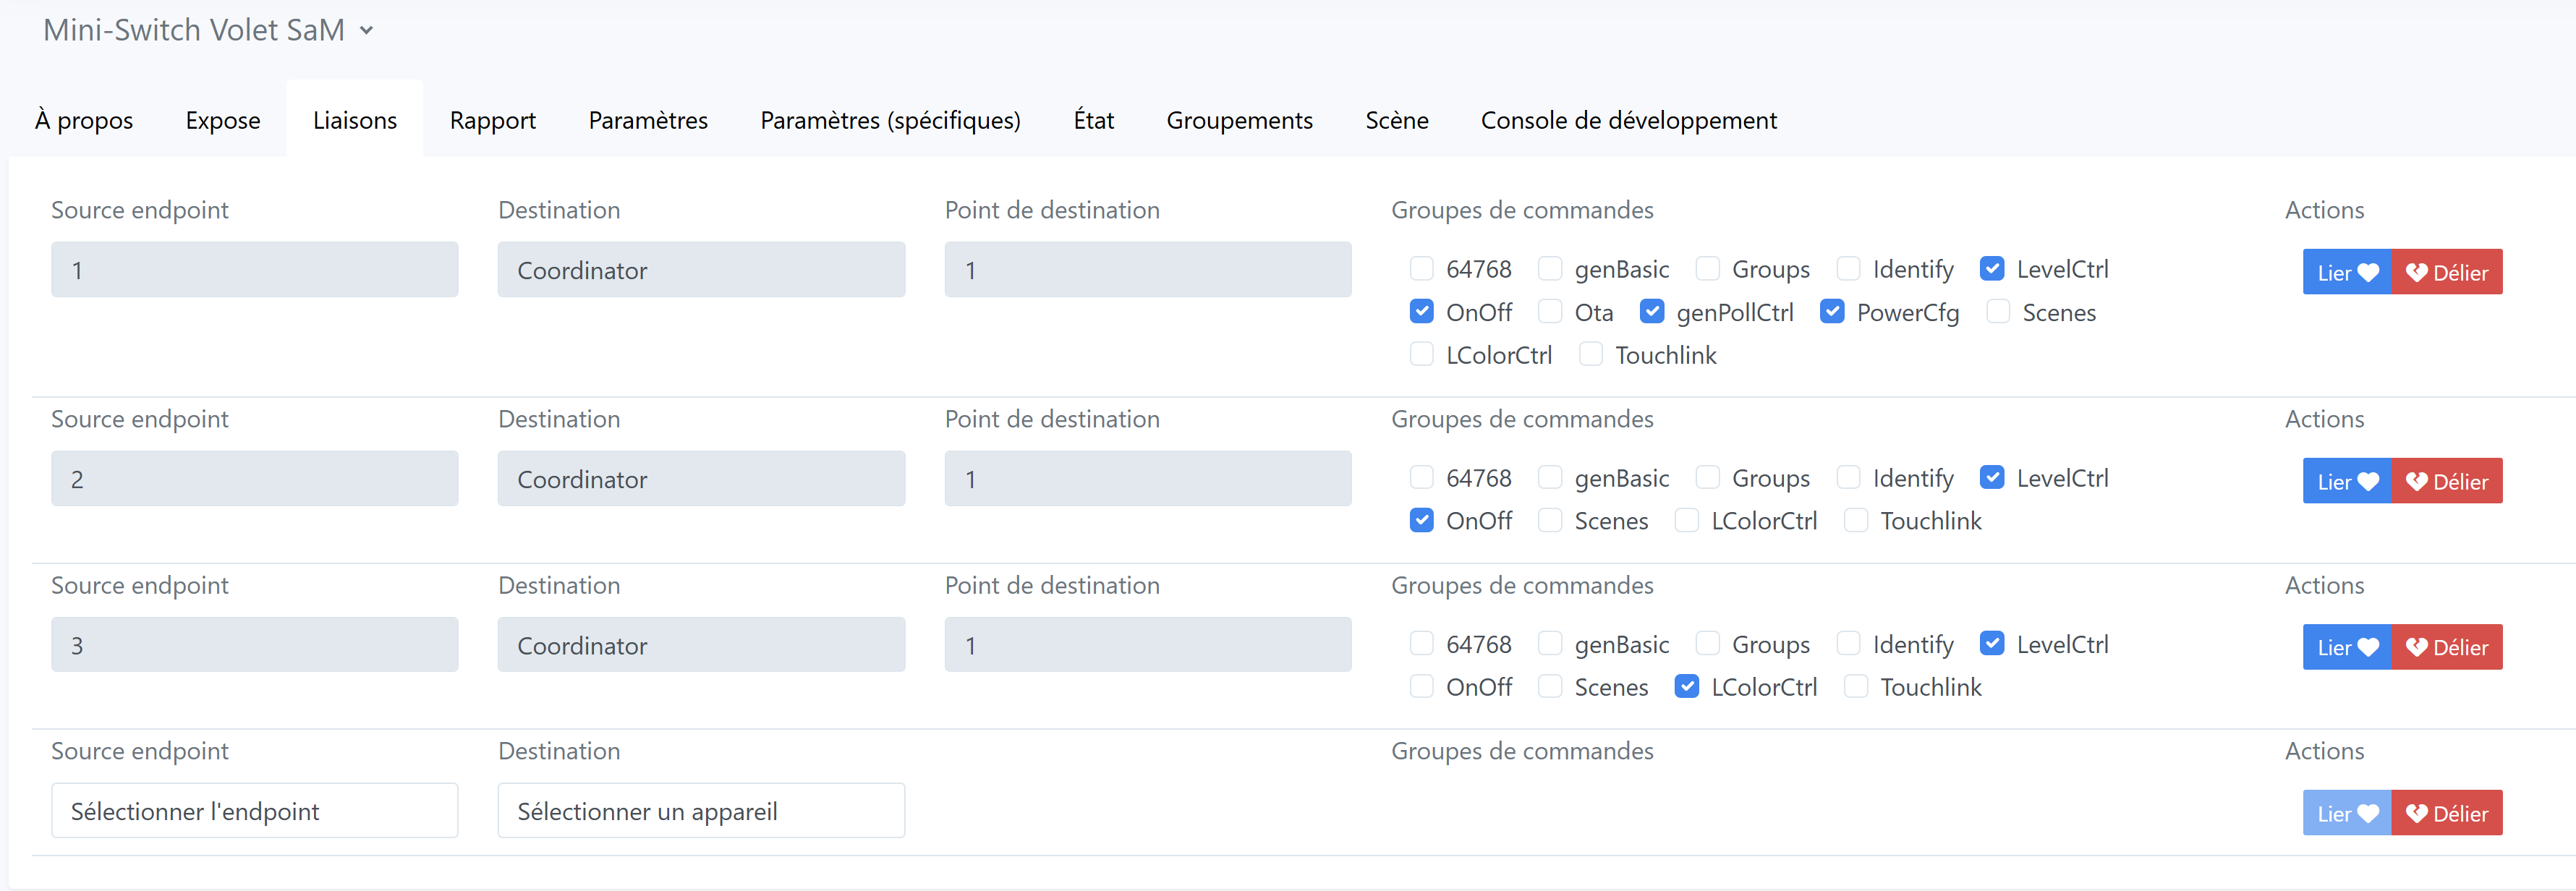Enable LColorCtrl checkbox for endpoint 2
The image size is (2576, 891).
click(x=1686, y=520)
